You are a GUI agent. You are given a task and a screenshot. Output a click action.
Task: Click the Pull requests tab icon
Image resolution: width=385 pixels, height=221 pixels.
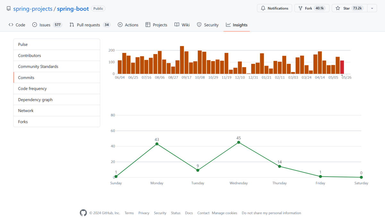pyautogui.click(x=72, y=25)
